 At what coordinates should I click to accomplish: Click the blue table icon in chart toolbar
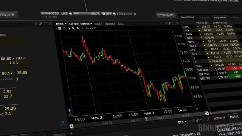pos(60,28)
